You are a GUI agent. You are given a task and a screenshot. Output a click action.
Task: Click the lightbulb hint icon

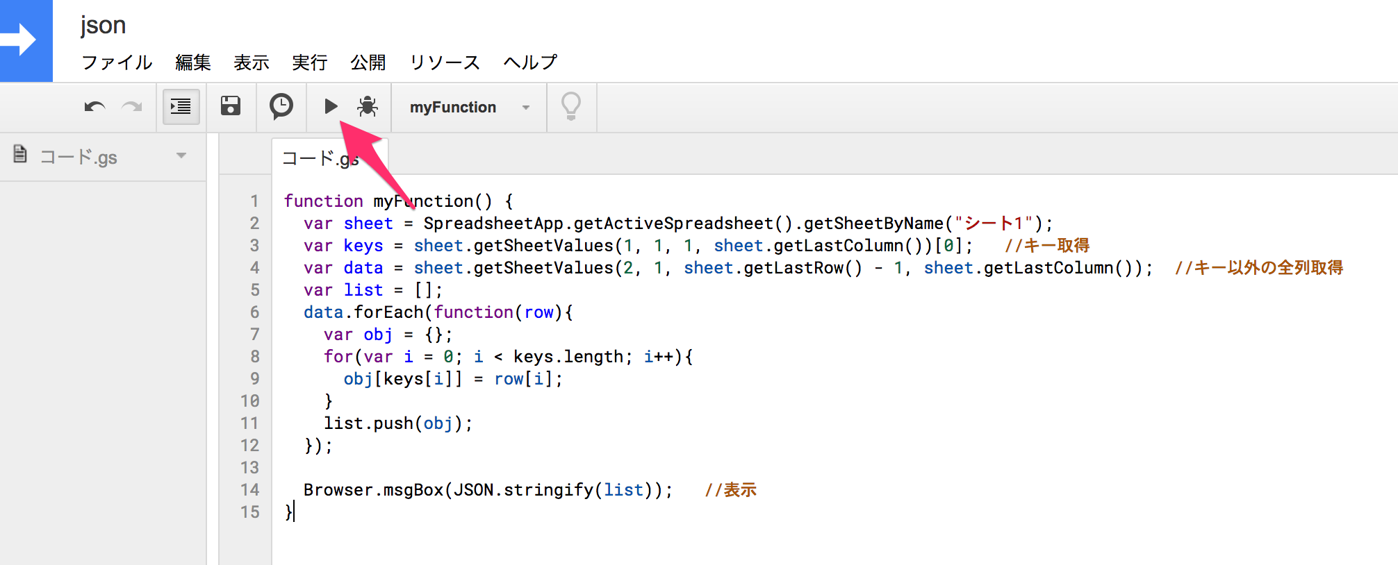[571, 106]
